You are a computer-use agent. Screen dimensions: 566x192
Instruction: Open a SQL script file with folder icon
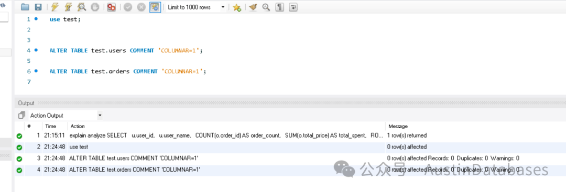(x=25, y=7)
